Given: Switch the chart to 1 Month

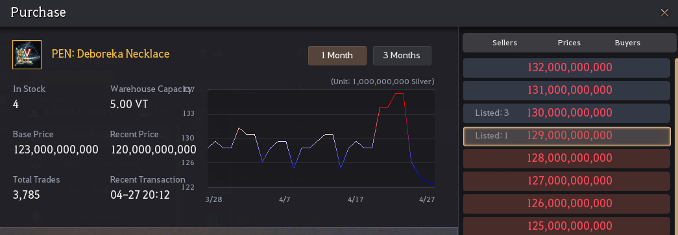Looking at the screenshot, I should [x=337, y=56].
